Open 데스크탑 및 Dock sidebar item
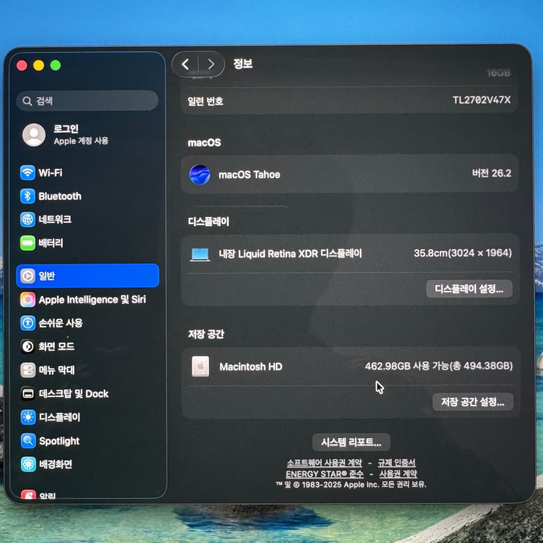 pos(73,394)
